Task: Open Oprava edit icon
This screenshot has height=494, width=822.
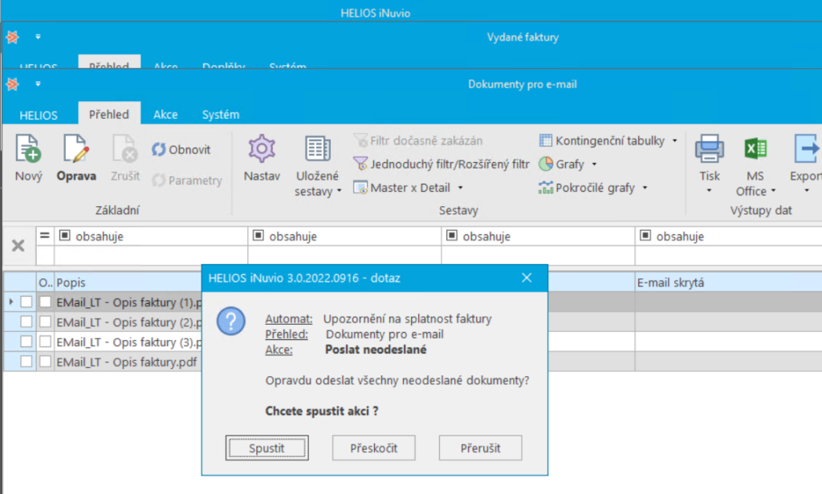Action: pos(76,149)
